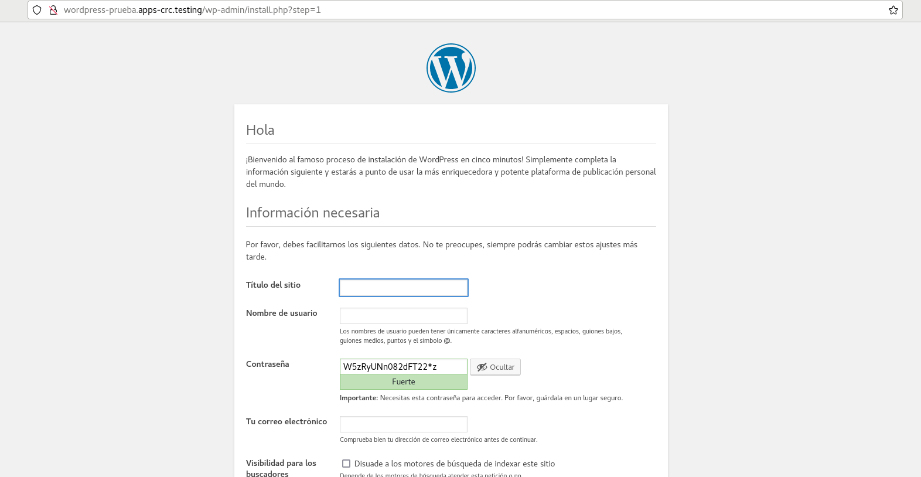
Task: Click the username allowed characters hint text
Action: click(x=481, y=336)
